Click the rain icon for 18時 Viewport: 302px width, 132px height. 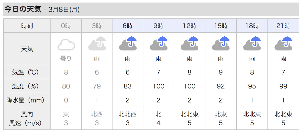252,43
